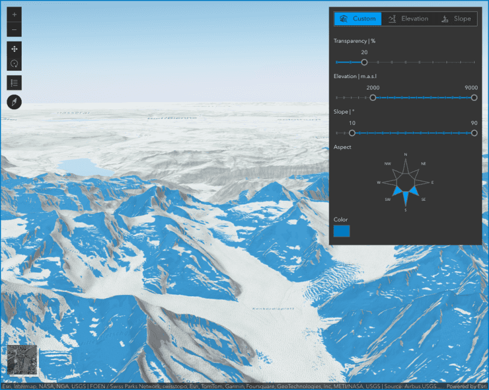This screenshot has width=489, height=390.
Task: Open the Color swatch picker
Action: tap(341, 230)
